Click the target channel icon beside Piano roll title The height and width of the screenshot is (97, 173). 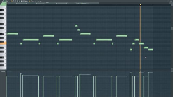tap(30, 1)
